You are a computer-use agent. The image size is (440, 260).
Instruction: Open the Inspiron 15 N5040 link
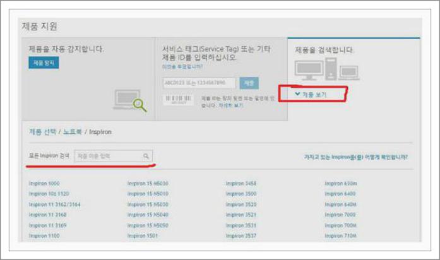coord(148,215)
